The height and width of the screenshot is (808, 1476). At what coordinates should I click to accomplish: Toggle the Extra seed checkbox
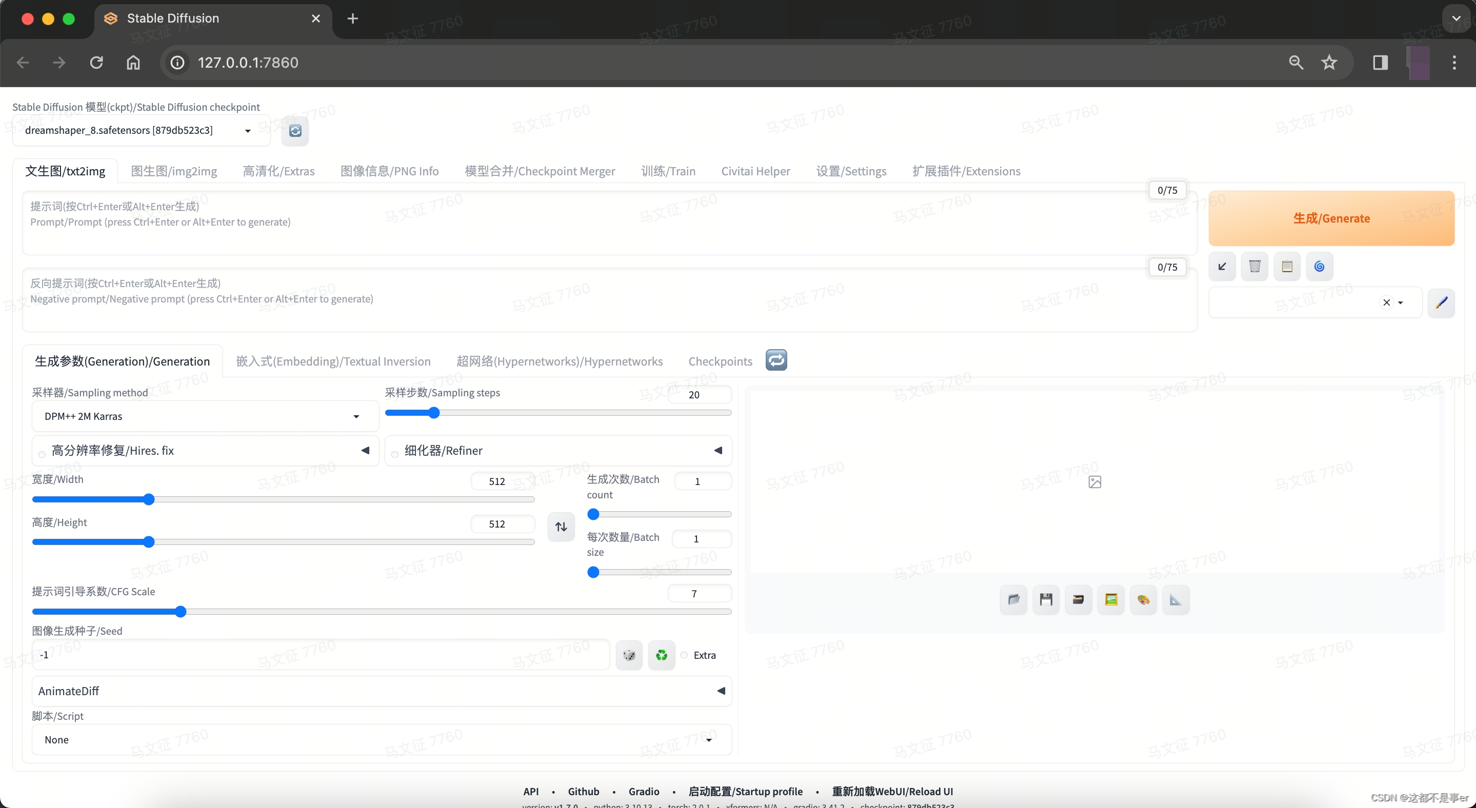(x=684, y=655)
